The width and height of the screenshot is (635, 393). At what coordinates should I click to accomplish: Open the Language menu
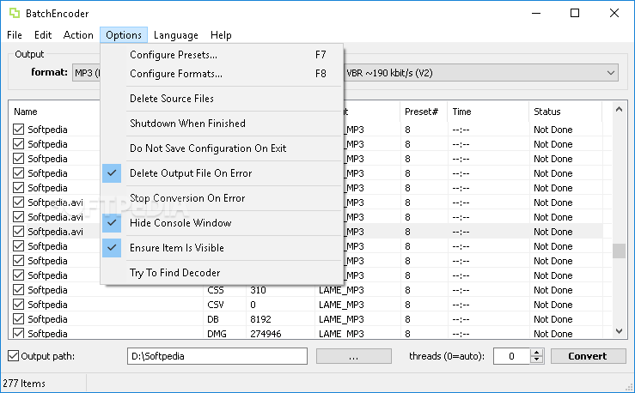176,35
